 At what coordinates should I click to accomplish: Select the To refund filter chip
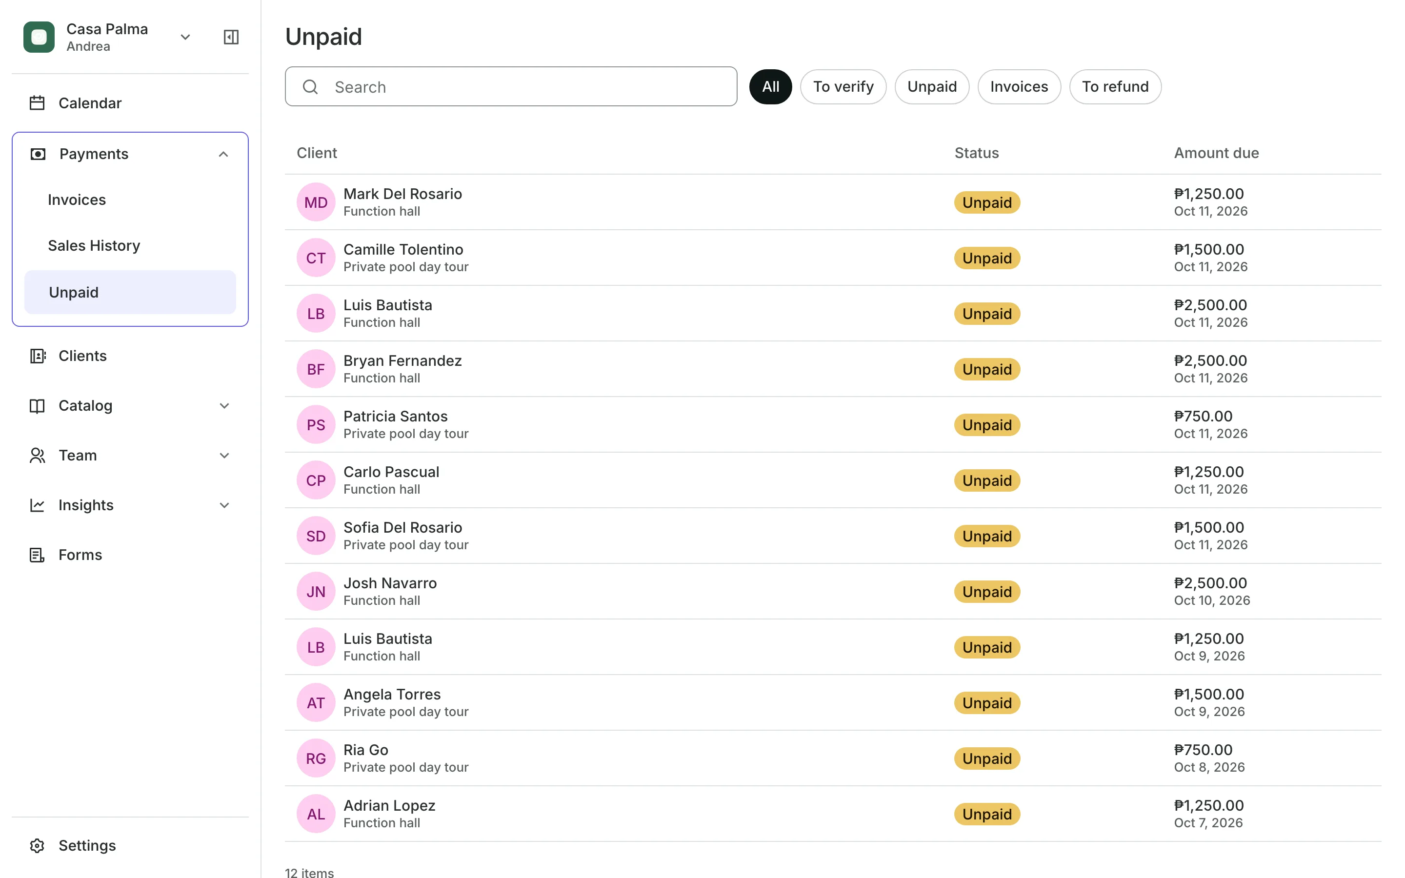tap(1115, 86)
